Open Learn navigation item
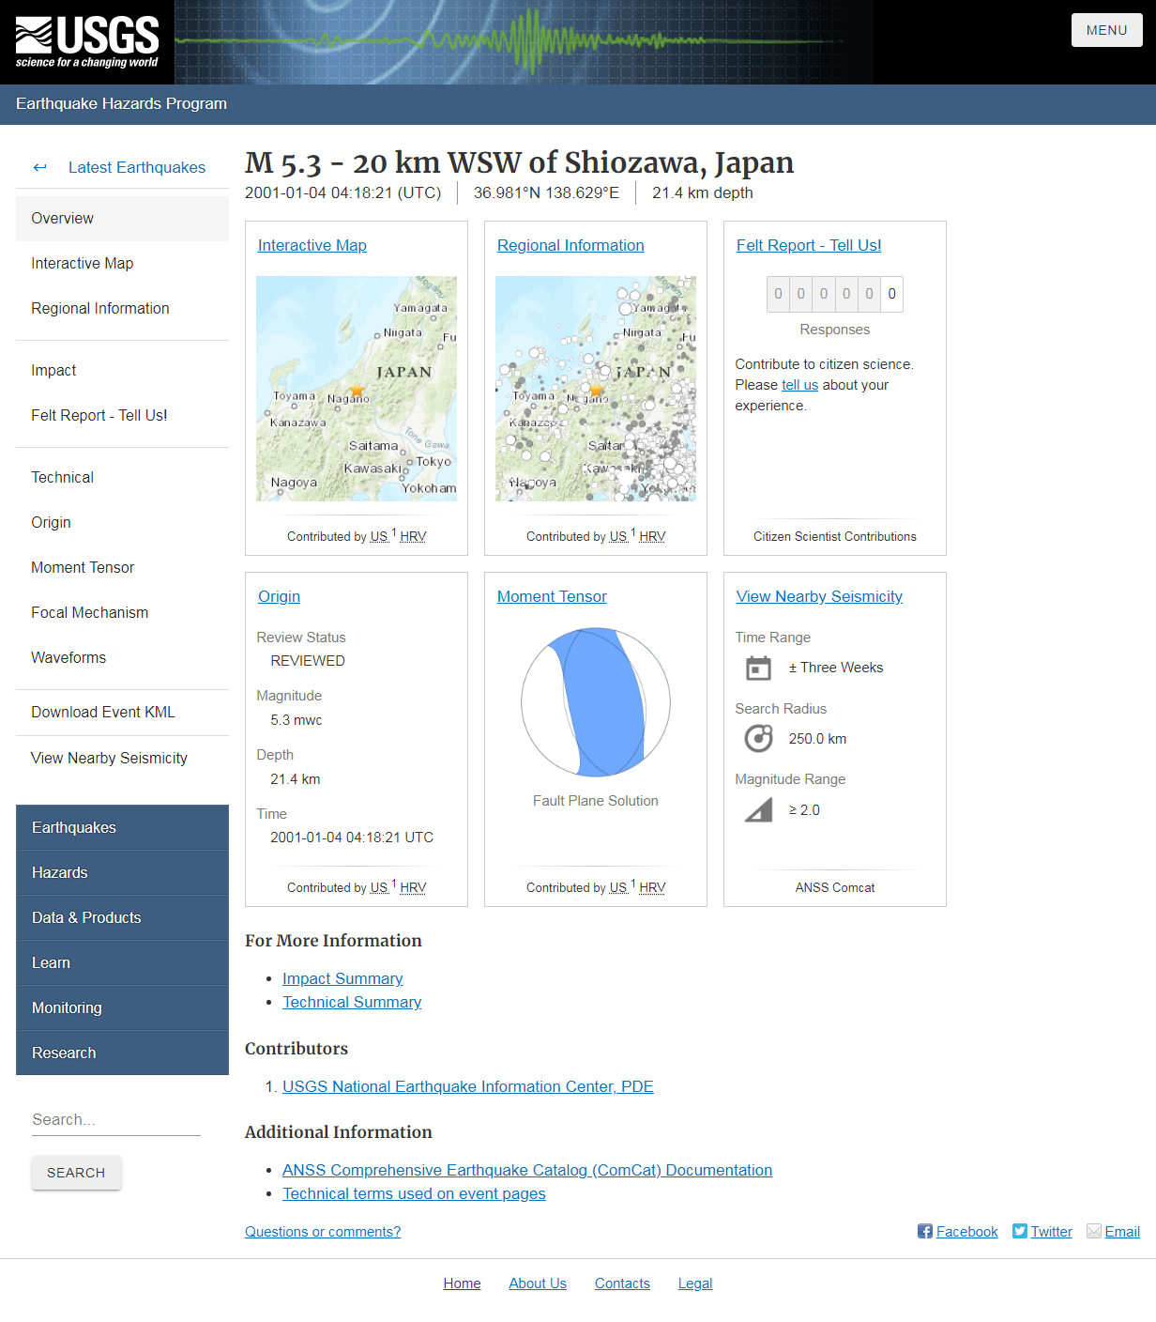This screenshot has width=1156, height=1322. click(122, 962)
